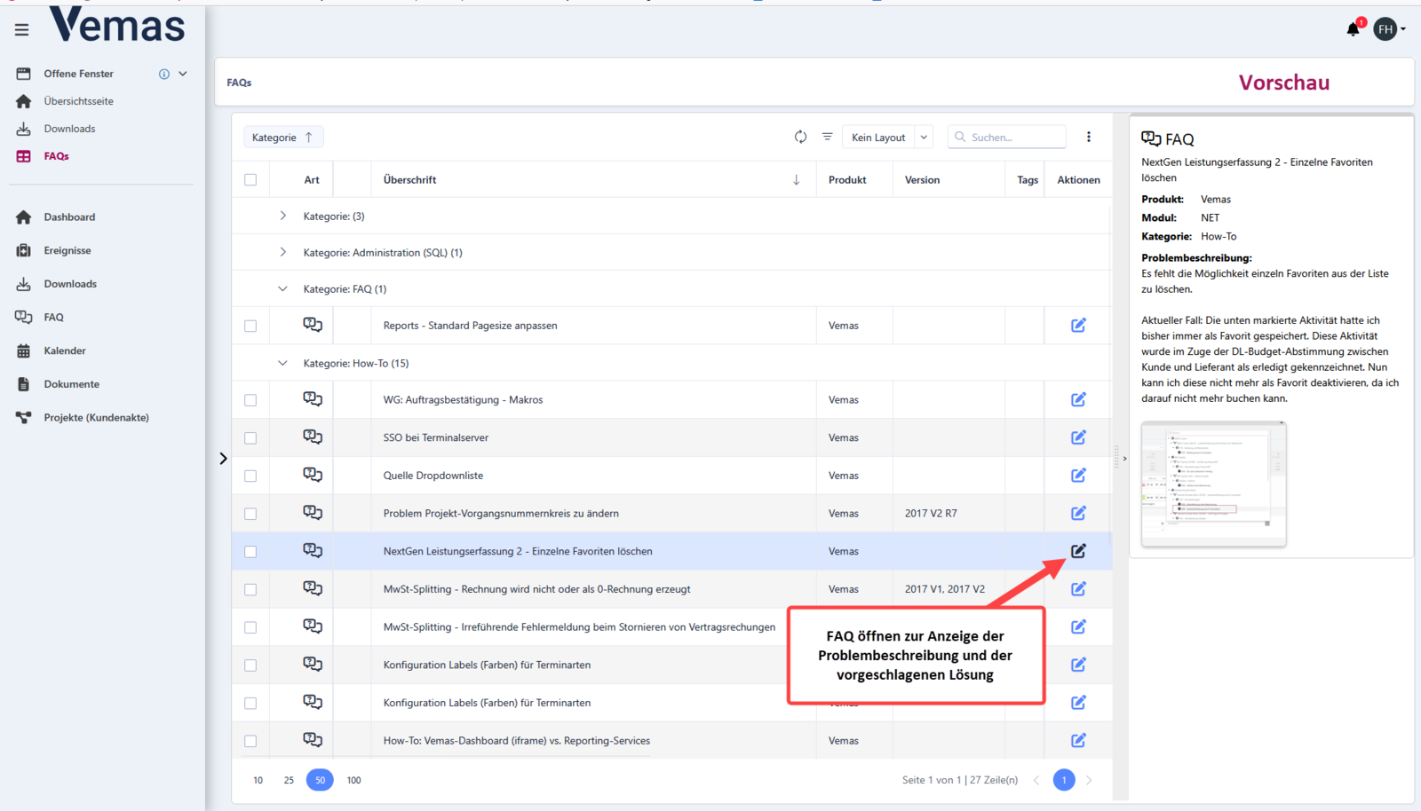
Task: Set page size to 50 rows
Action: click(x=320, y=780)
